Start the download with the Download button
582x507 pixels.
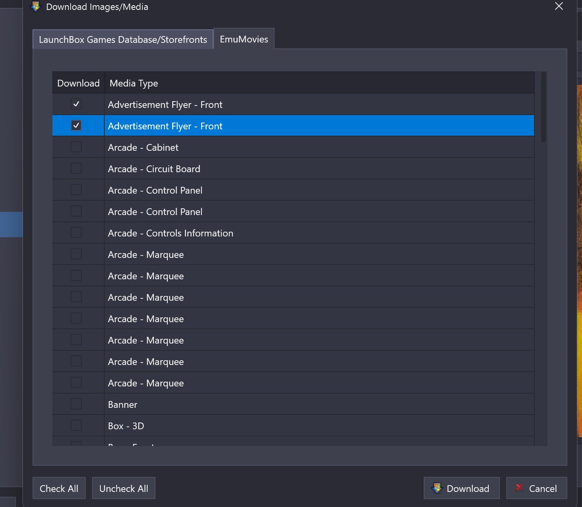point(462,488)
